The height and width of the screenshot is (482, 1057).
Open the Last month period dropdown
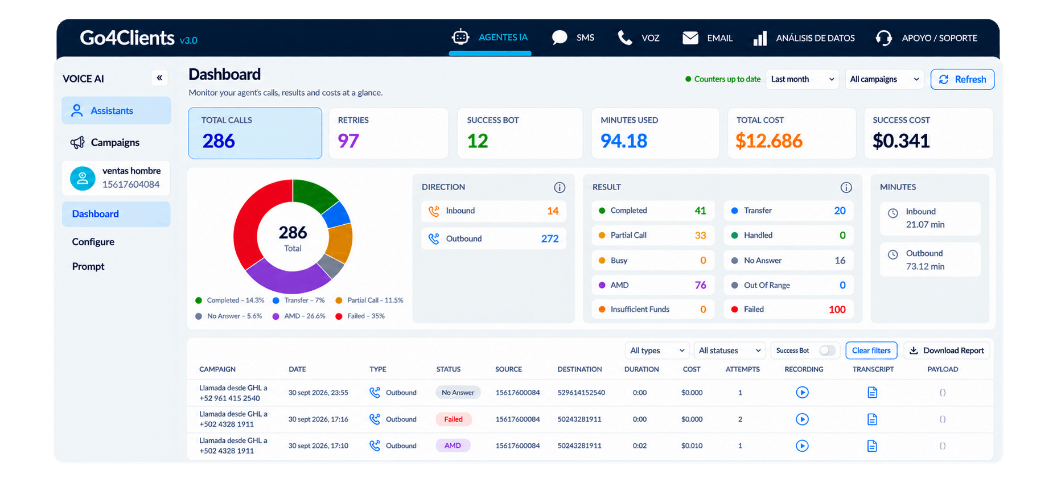coord(802,79)
